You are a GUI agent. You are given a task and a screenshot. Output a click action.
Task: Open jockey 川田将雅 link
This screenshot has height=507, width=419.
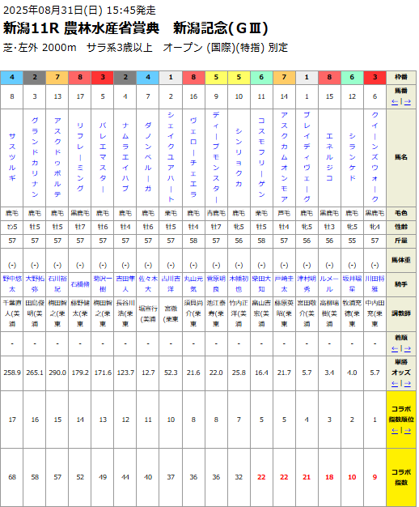coord(375,283)
